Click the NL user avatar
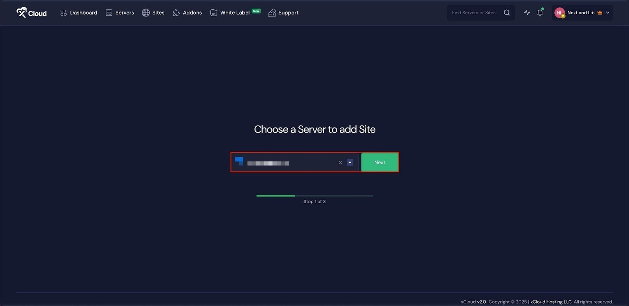Screen dimensions: 629x306 click(559, 13)
